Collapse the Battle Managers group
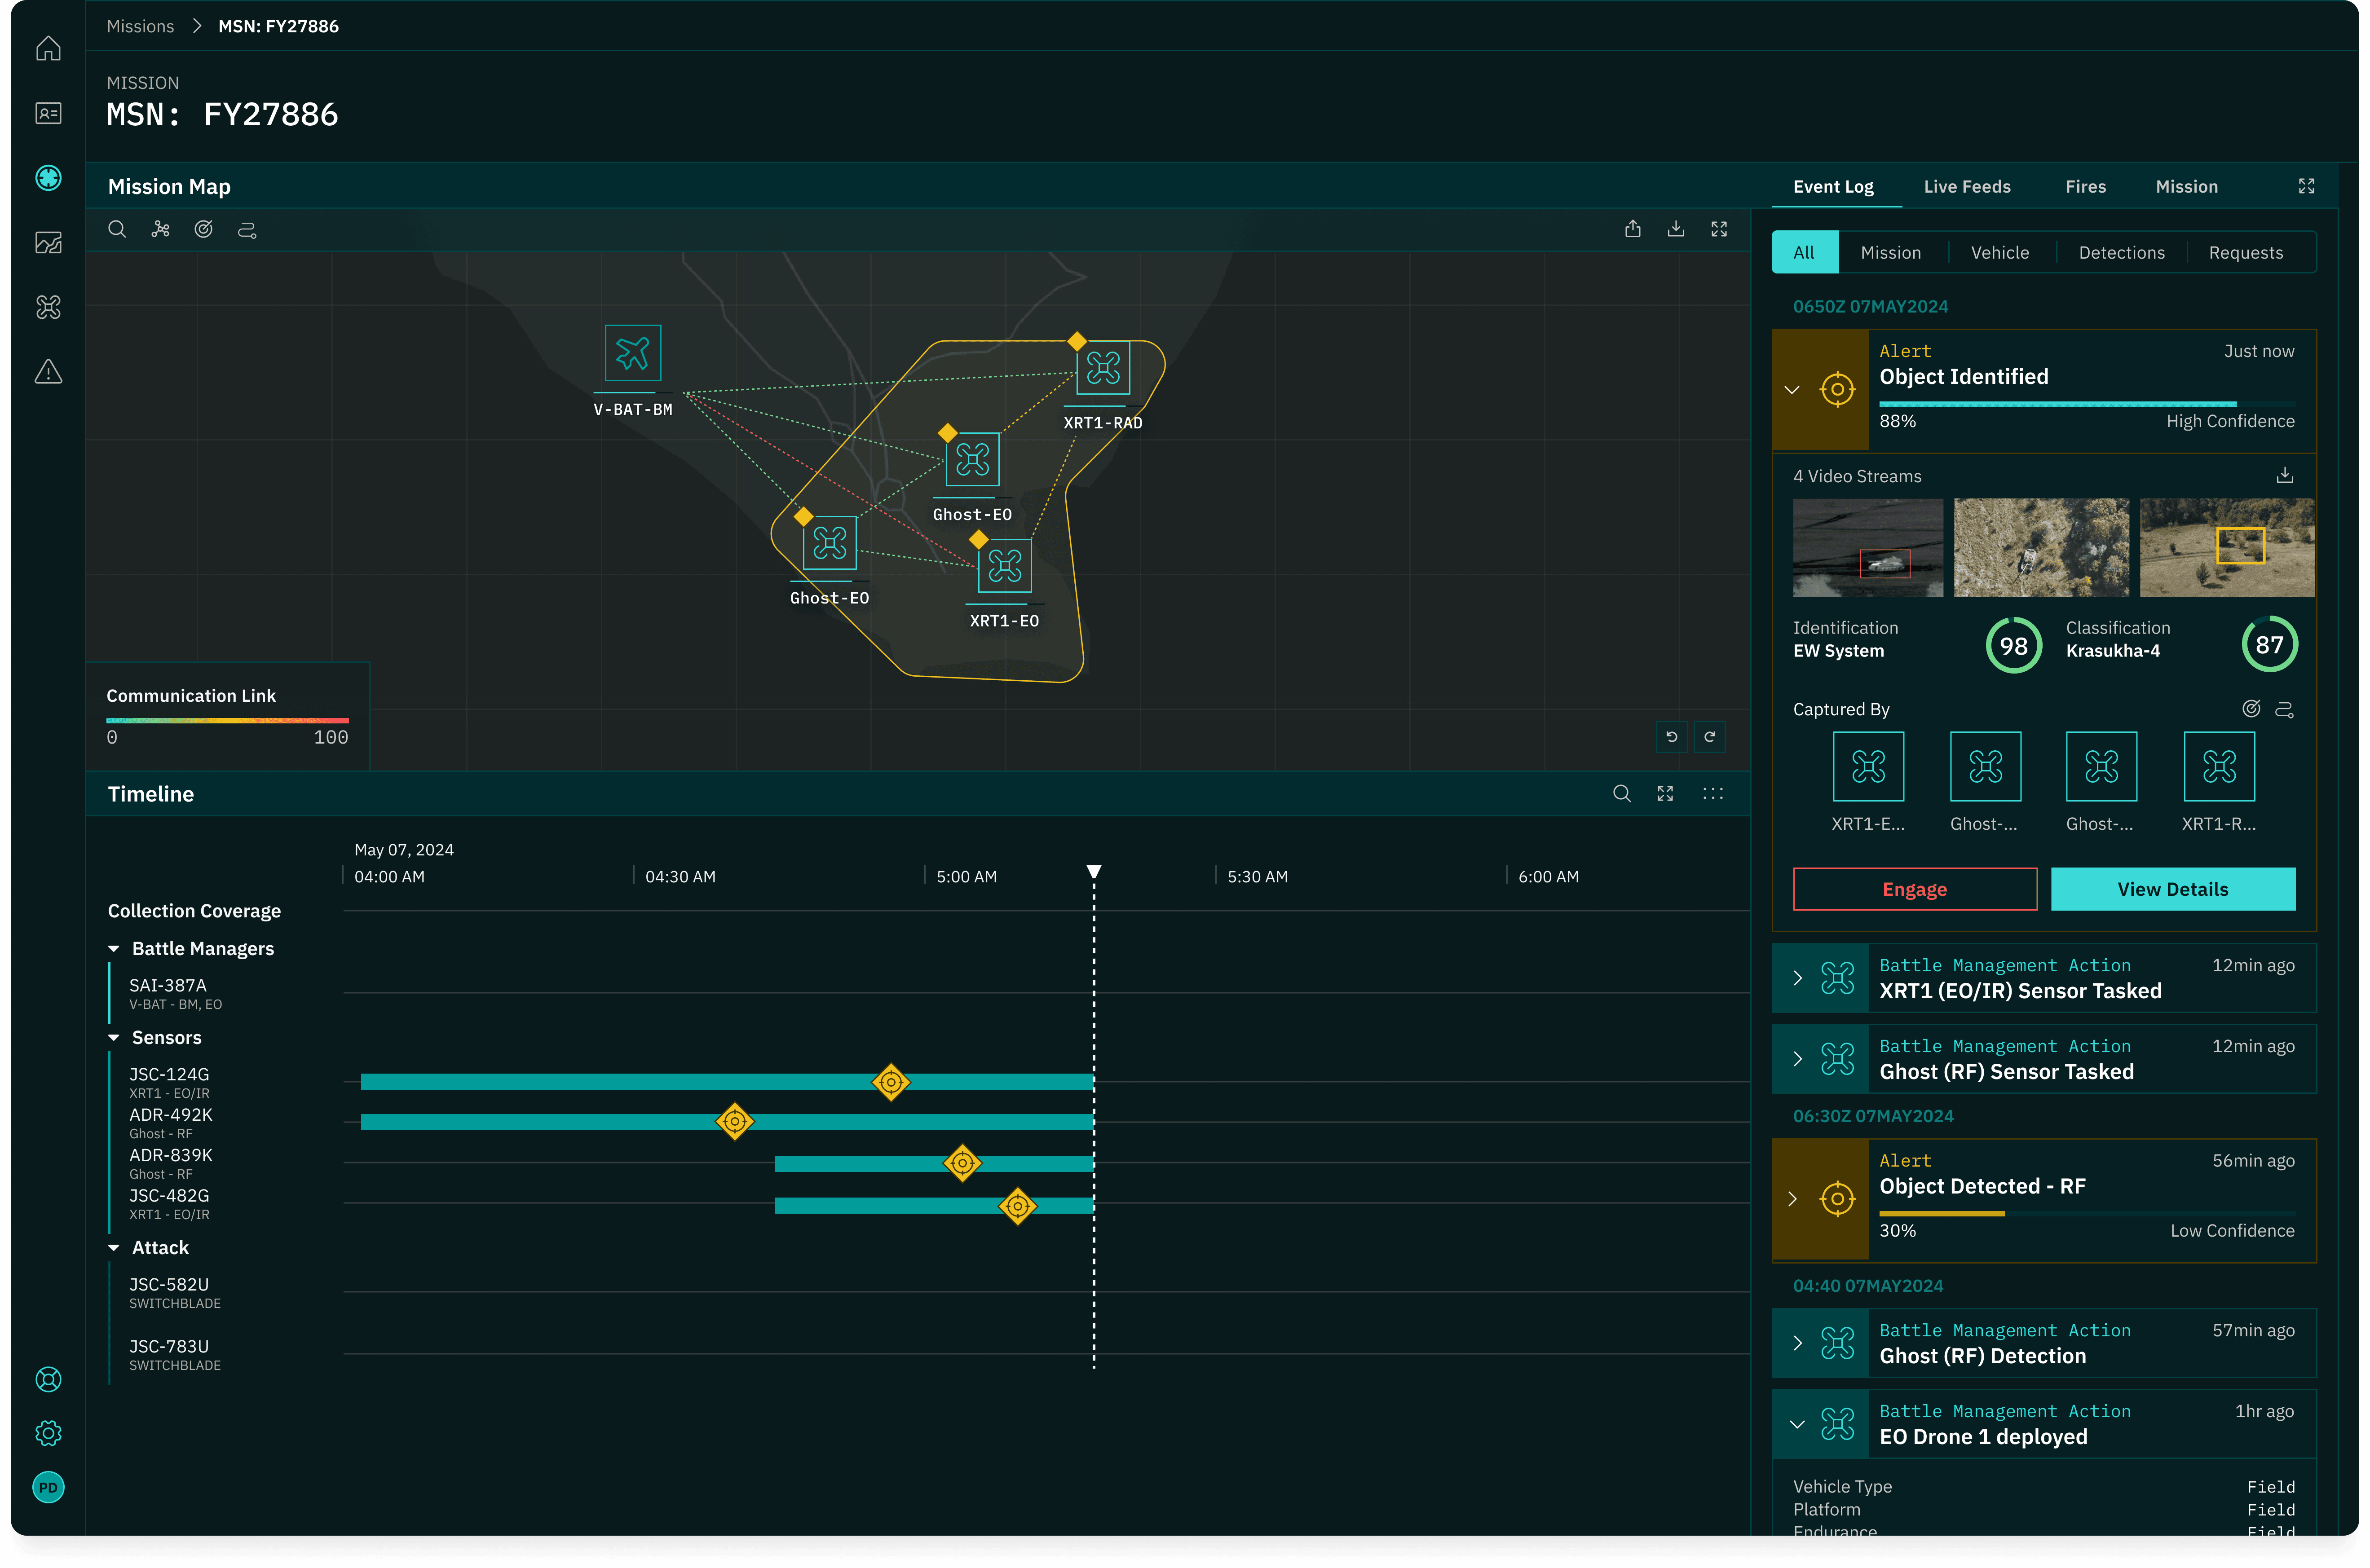This screenshot has height=1568, width=2370. coord(114,949)
